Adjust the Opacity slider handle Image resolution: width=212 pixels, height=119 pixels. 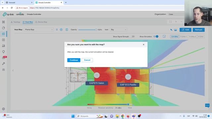click(x=96, y=30)
